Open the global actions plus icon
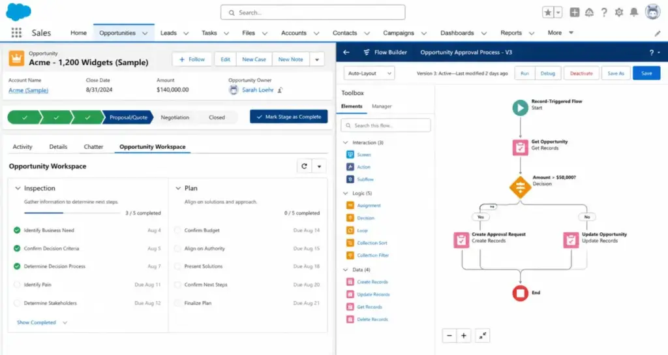 (575, 12)
